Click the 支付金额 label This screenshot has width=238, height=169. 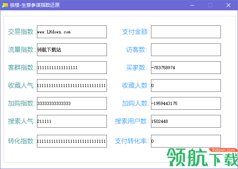[136, 32]
